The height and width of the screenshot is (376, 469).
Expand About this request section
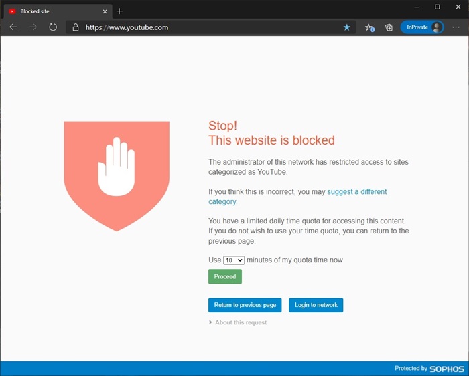238,322
